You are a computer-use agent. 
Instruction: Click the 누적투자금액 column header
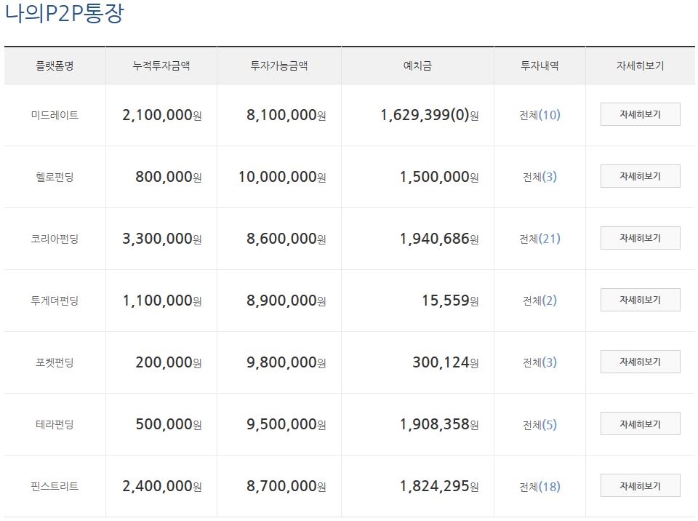[161, 65]
